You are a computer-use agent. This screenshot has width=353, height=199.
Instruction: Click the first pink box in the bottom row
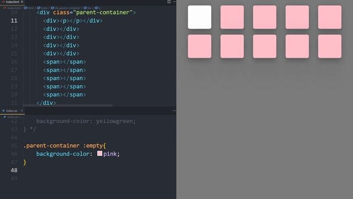click(200, 46)
